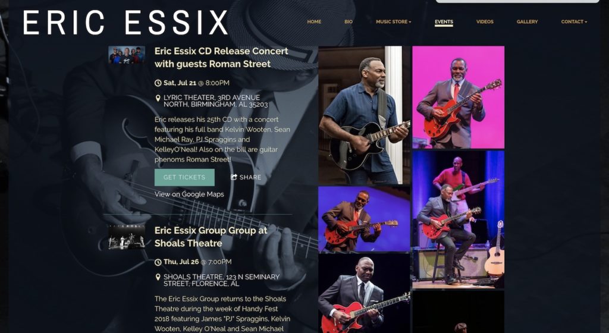Expand the Contact dropdown menu
Screen dimensions: 609x333
[574, 22]
